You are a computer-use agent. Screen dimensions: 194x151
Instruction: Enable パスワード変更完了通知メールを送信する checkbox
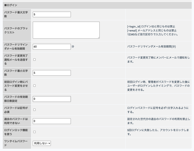pyautogui.click(x=35, y=60)
